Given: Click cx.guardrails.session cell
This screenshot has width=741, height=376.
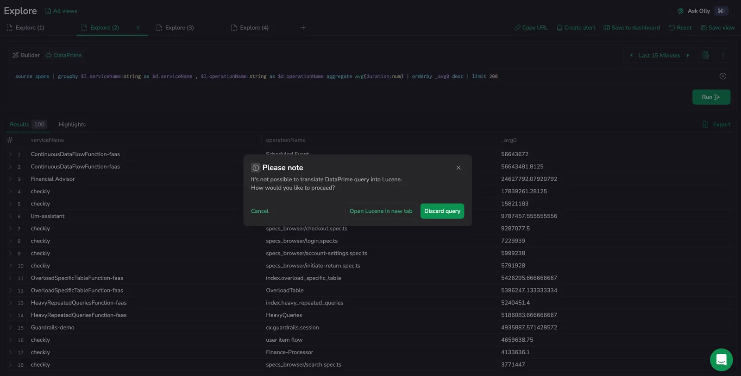Looking at the screenshot, I should (x=292, y=327).
